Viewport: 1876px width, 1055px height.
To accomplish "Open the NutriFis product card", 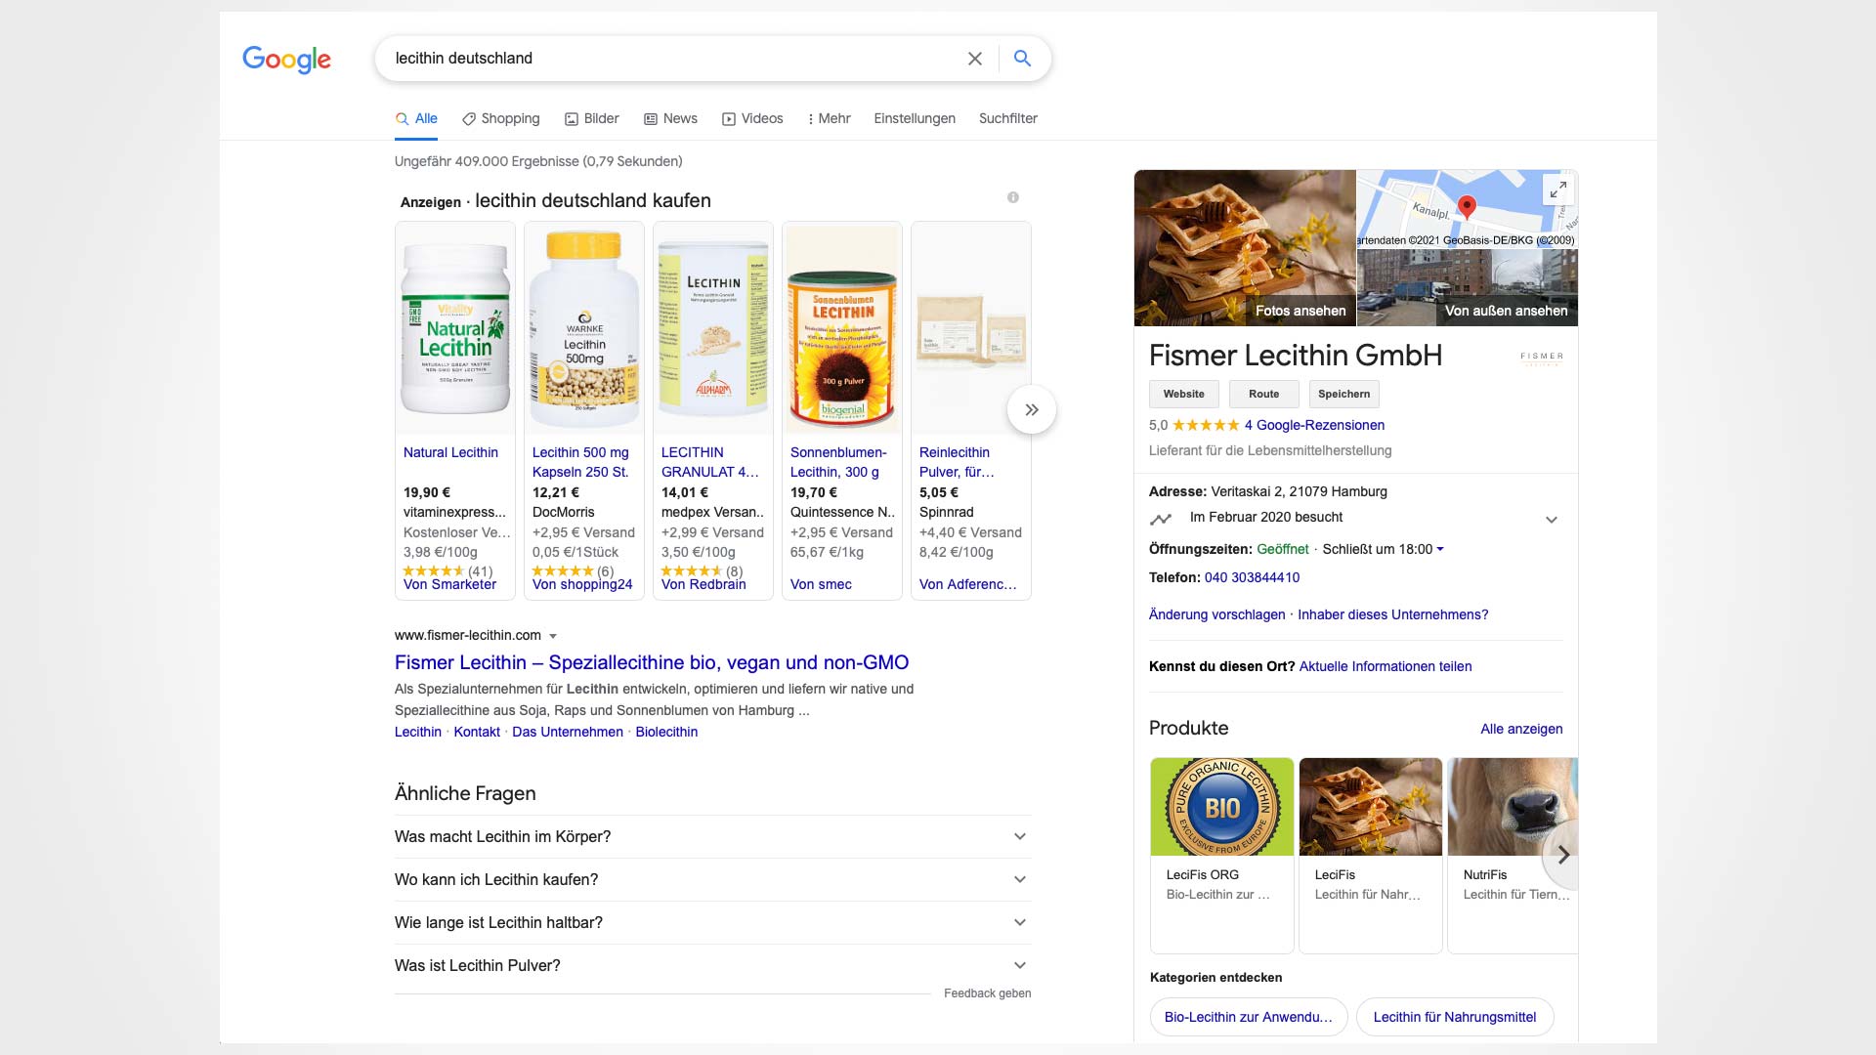I will [x=1513, y=855].
